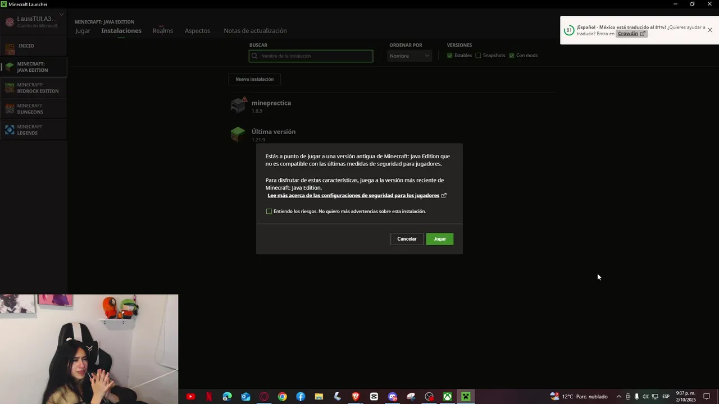Open Outlook from the taskbar
Screen dimensions: 719x404
click(x=245, y=397)
